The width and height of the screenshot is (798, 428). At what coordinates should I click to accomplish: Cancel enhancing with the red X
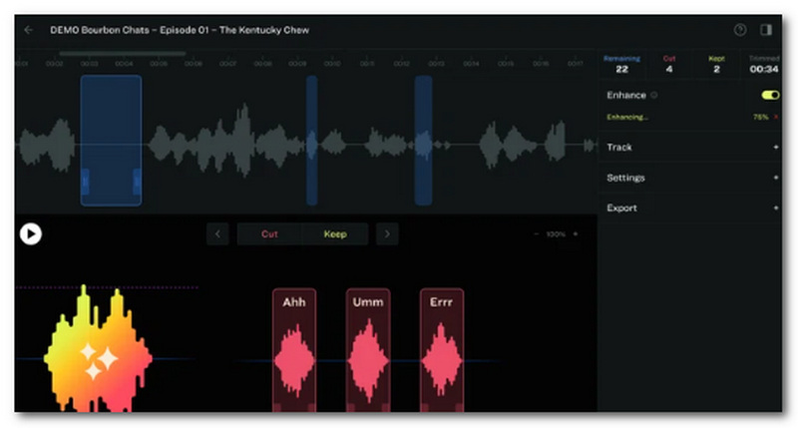[776, 117]
